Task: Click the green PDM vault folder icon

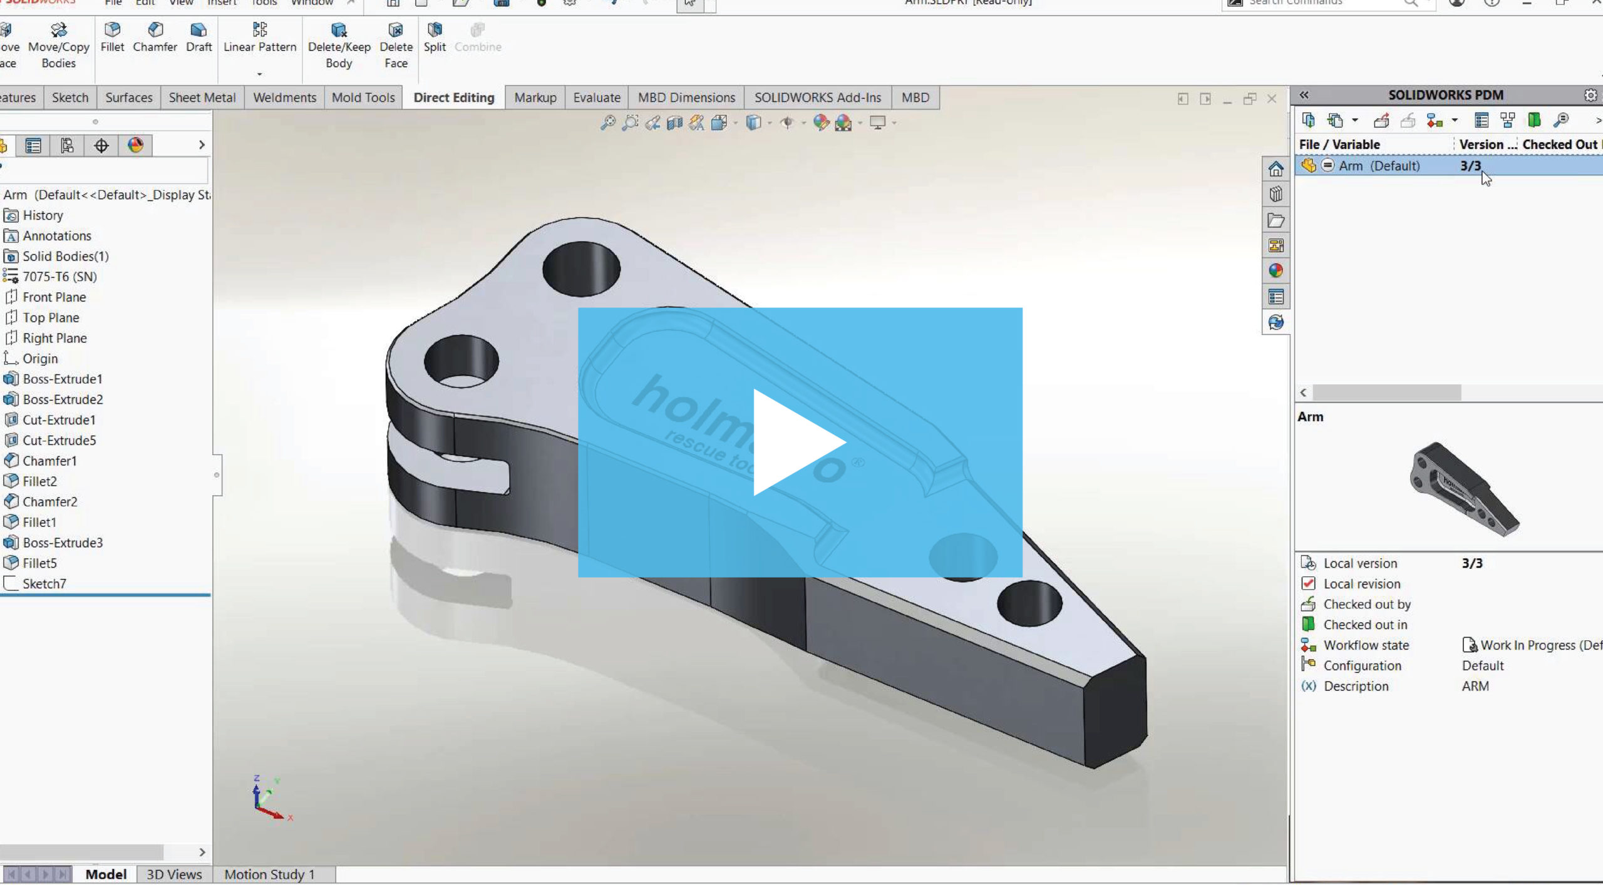Action: pyautogui.click(x=1534, y=120)
